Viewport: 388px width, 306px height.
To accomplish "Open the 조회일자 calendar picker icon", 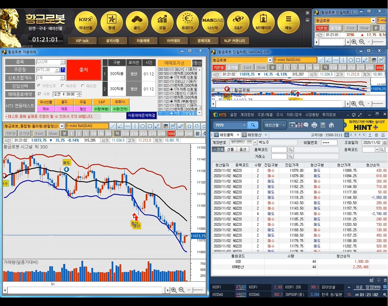I will point(385,143).
